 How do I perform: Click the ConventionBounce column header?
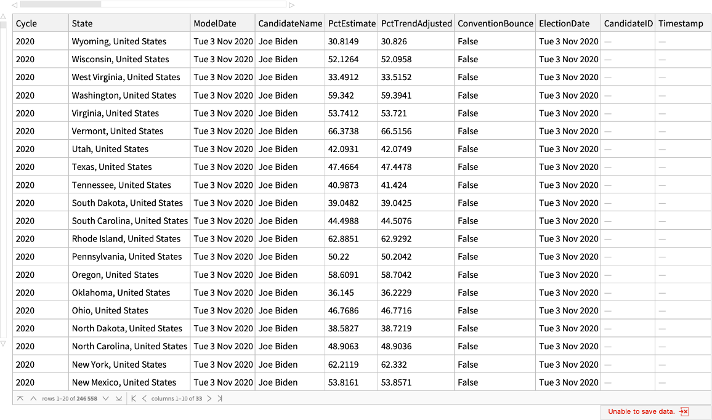(495, 23)
